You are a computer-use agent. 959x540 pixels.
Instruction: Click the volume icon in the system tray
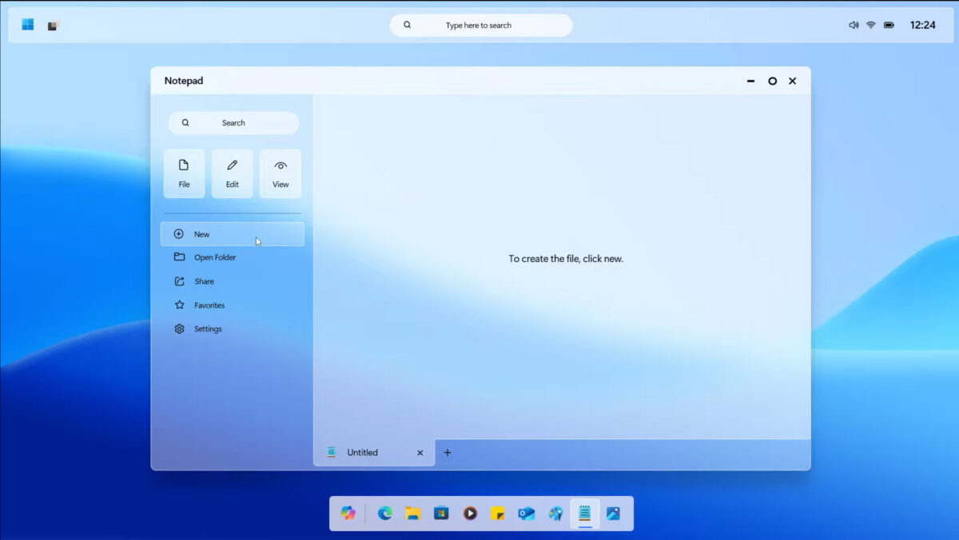(x=853, y=25)
